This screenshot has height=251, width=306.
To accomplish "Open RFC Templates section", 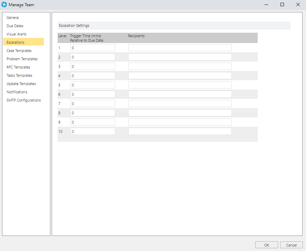I will (18, 67).
